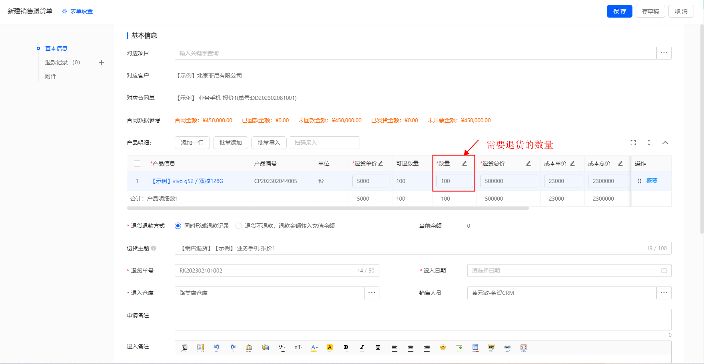704x364 pixels.
Task: Align text right in the editor
Action: (x=427, y=347)
